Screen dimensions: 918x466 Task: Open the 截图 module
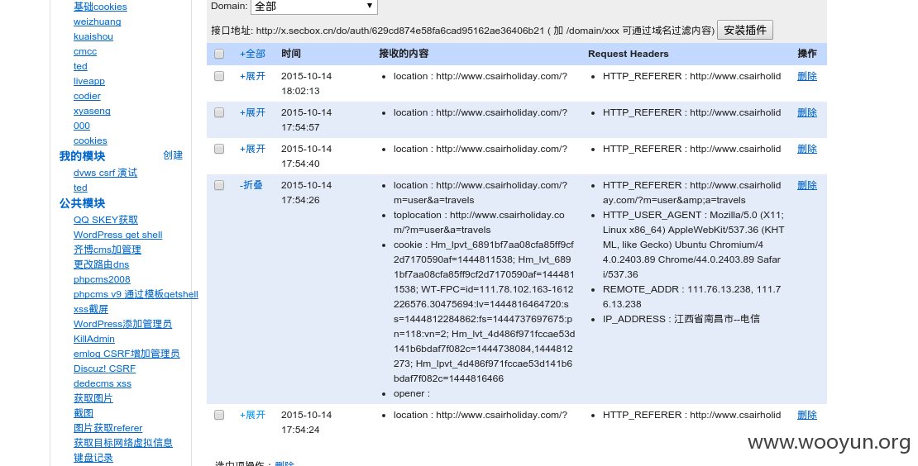point(84,413)
